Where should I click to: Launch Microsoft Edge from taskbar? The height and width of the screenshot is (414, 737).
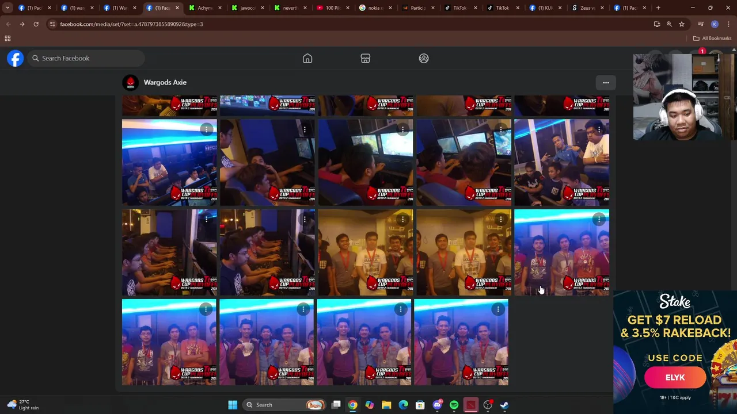point(403,405)
